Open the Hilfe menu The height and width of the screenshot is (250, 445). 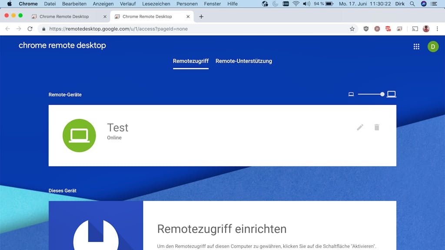(x=232, y=3)
